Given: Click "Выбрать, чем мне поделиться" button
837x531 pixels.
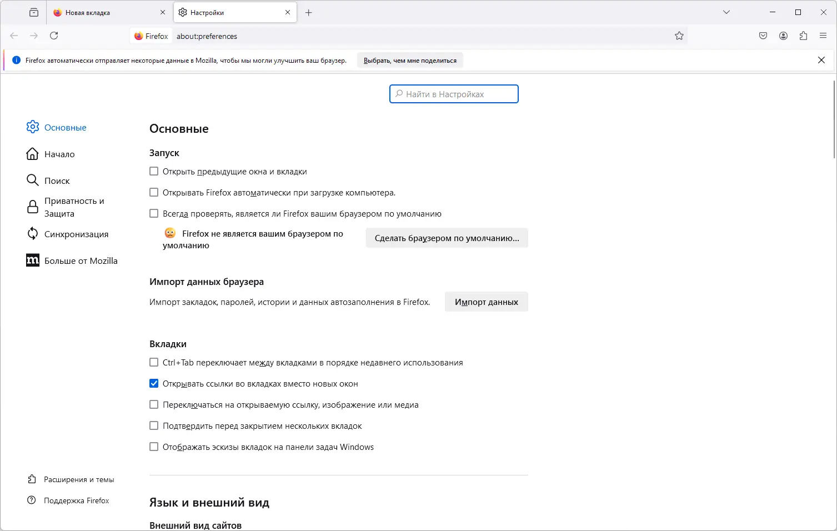Looking at the screenshot, I should click(410, 61).
